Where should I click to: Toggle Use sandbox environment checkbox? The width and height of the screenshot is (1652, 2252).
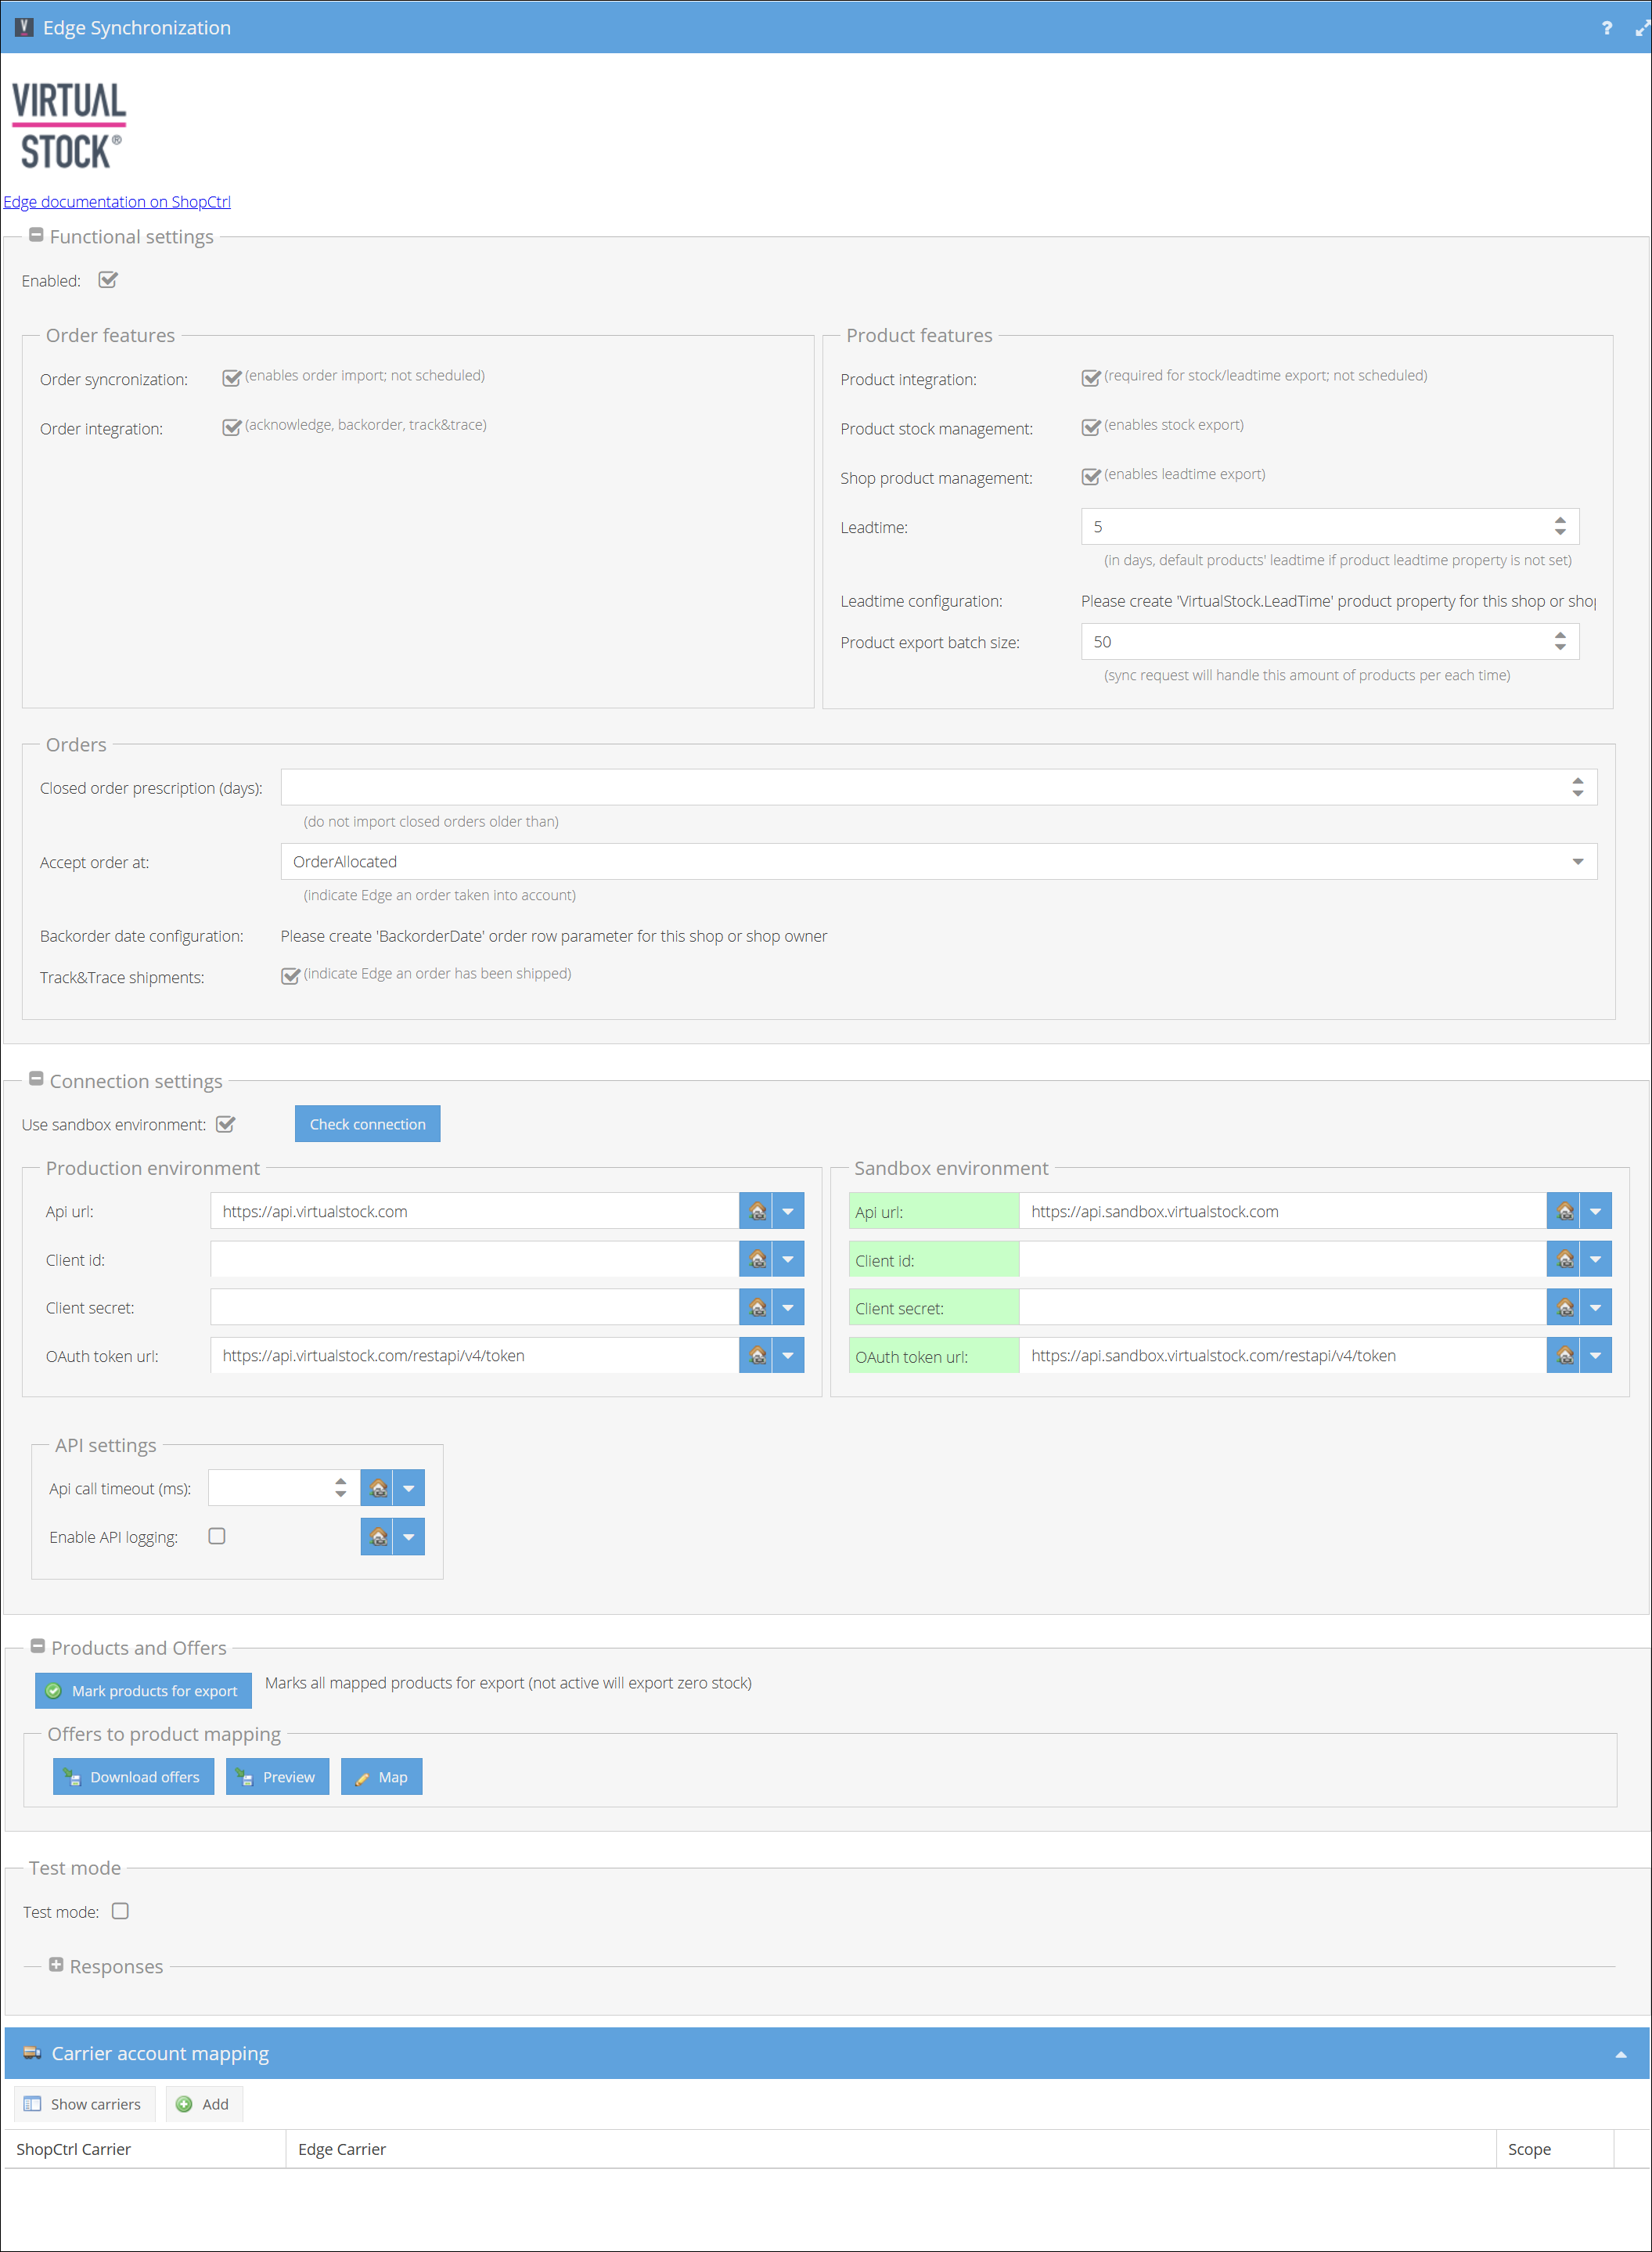click(226, 1124)
